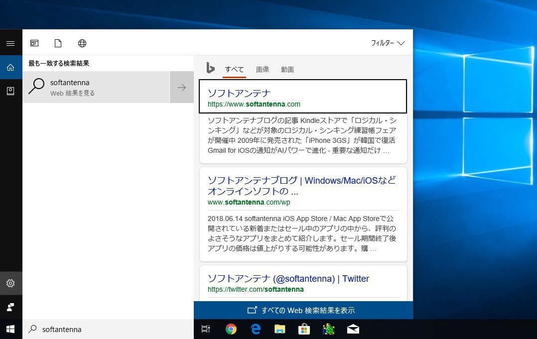Expand softantenna result with arrow button
This screenshot has width=537, height=339.
[x=182, y=88]
